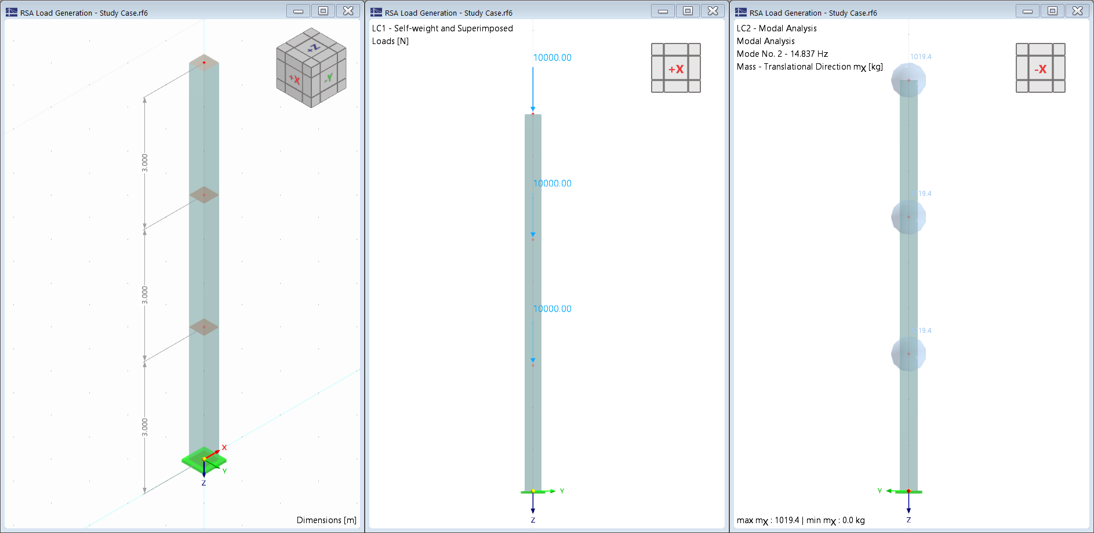Select the LC2 Modal Analysis header text

tap(776, 28)
